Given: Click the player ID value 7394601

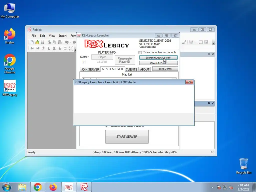Looking at the screenshot, I should click(102, 62).
